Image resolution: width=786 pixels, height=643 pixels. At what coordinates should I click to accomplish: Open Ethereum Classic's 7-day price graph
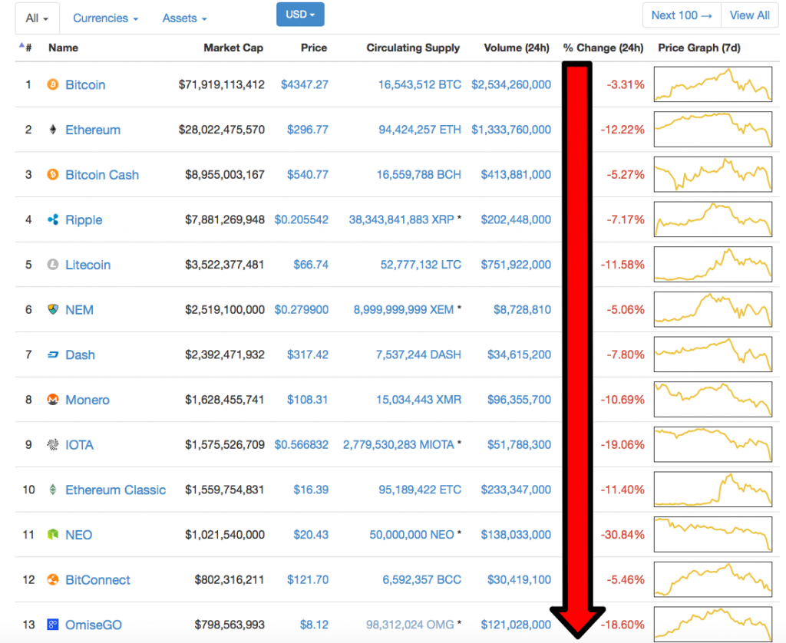click(x=713, y=489)
